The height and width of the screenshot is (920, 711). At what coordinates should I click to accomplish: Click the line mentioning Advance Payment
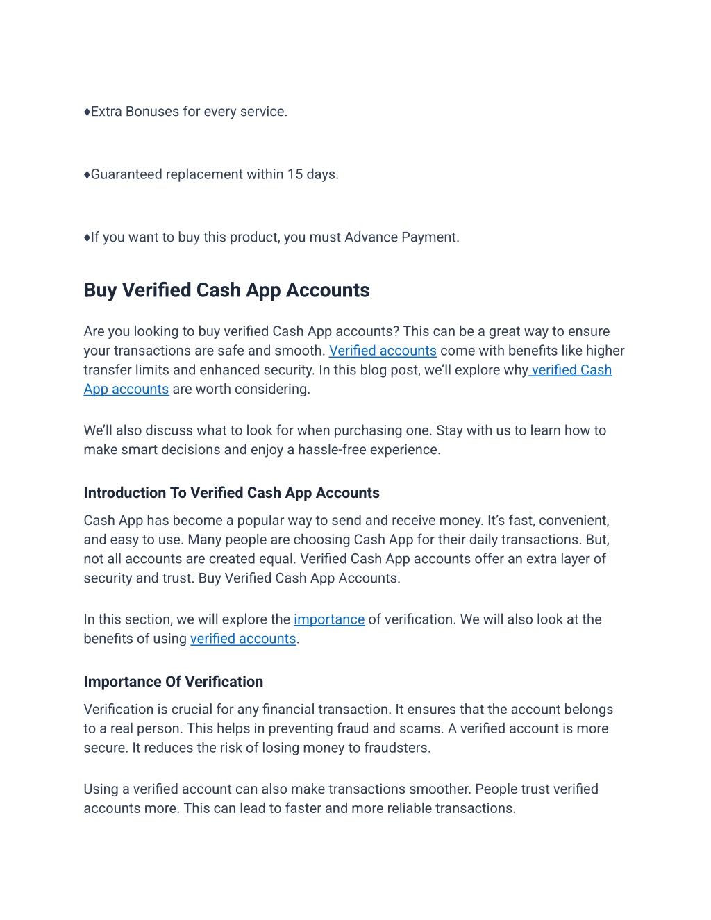271,237
